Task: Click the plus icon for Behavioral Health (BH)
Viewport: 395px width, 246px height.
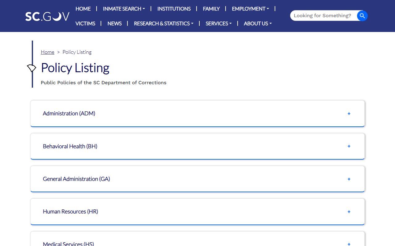Action: pos(349,146)
